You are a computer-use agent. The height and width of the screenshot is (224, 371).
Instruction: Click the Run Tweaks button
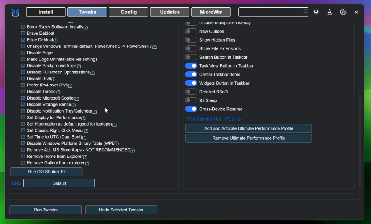pos(46,210)
